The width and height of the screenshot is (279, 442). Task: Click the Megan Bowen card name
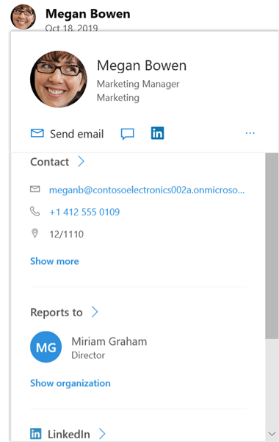pyautogui.click(x=142, y=65)
